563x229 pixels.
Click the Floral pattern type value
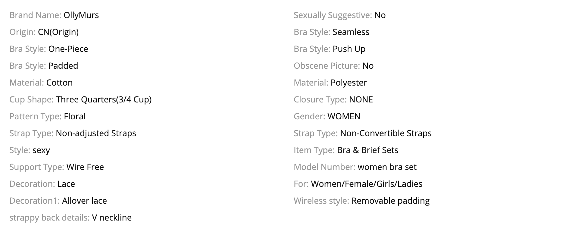pyautogui.click(x=75, y=116)
